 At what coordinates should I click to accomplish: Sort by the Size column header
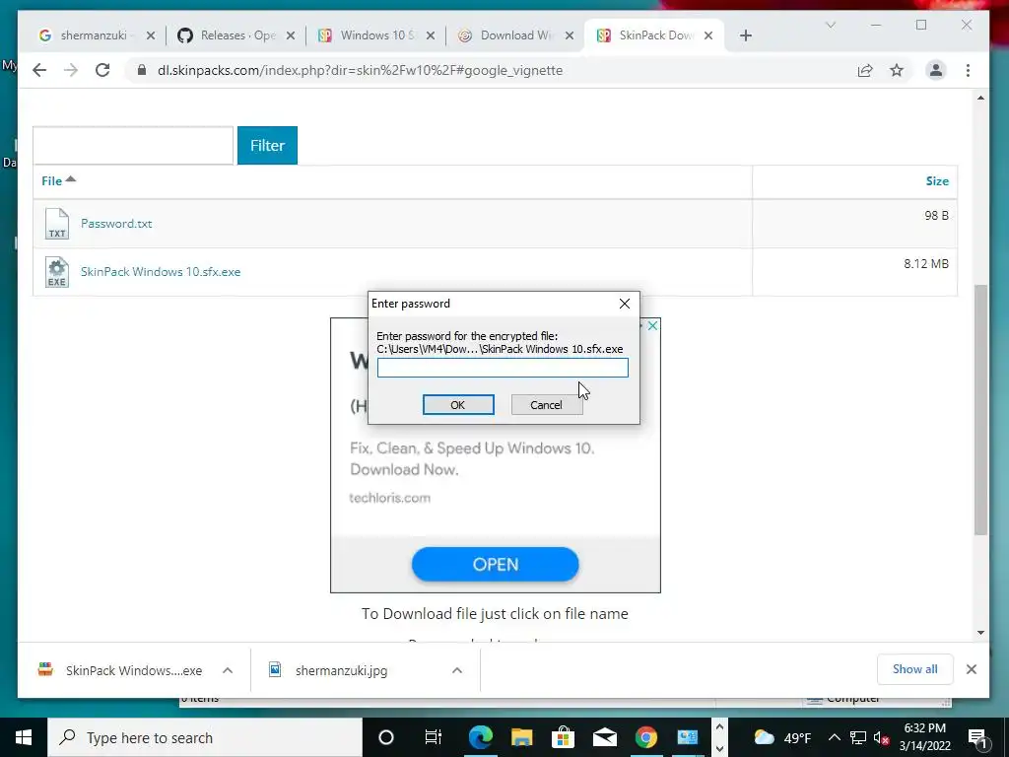[937, 181]
